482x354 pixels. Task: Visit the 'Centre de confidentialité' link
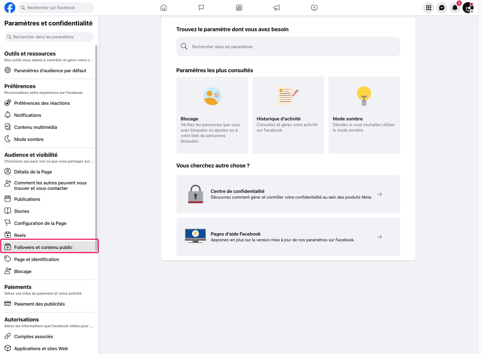point(288,194)
